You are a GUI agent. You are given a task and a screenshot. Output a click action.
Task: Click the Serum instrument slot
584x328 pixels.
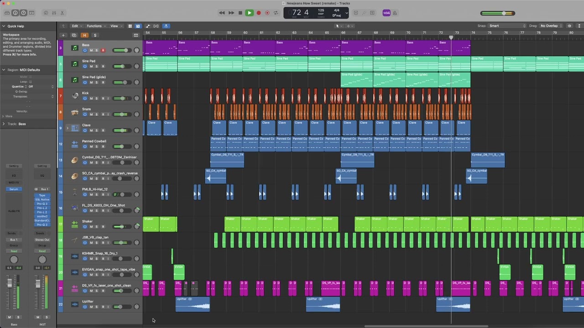14,189
